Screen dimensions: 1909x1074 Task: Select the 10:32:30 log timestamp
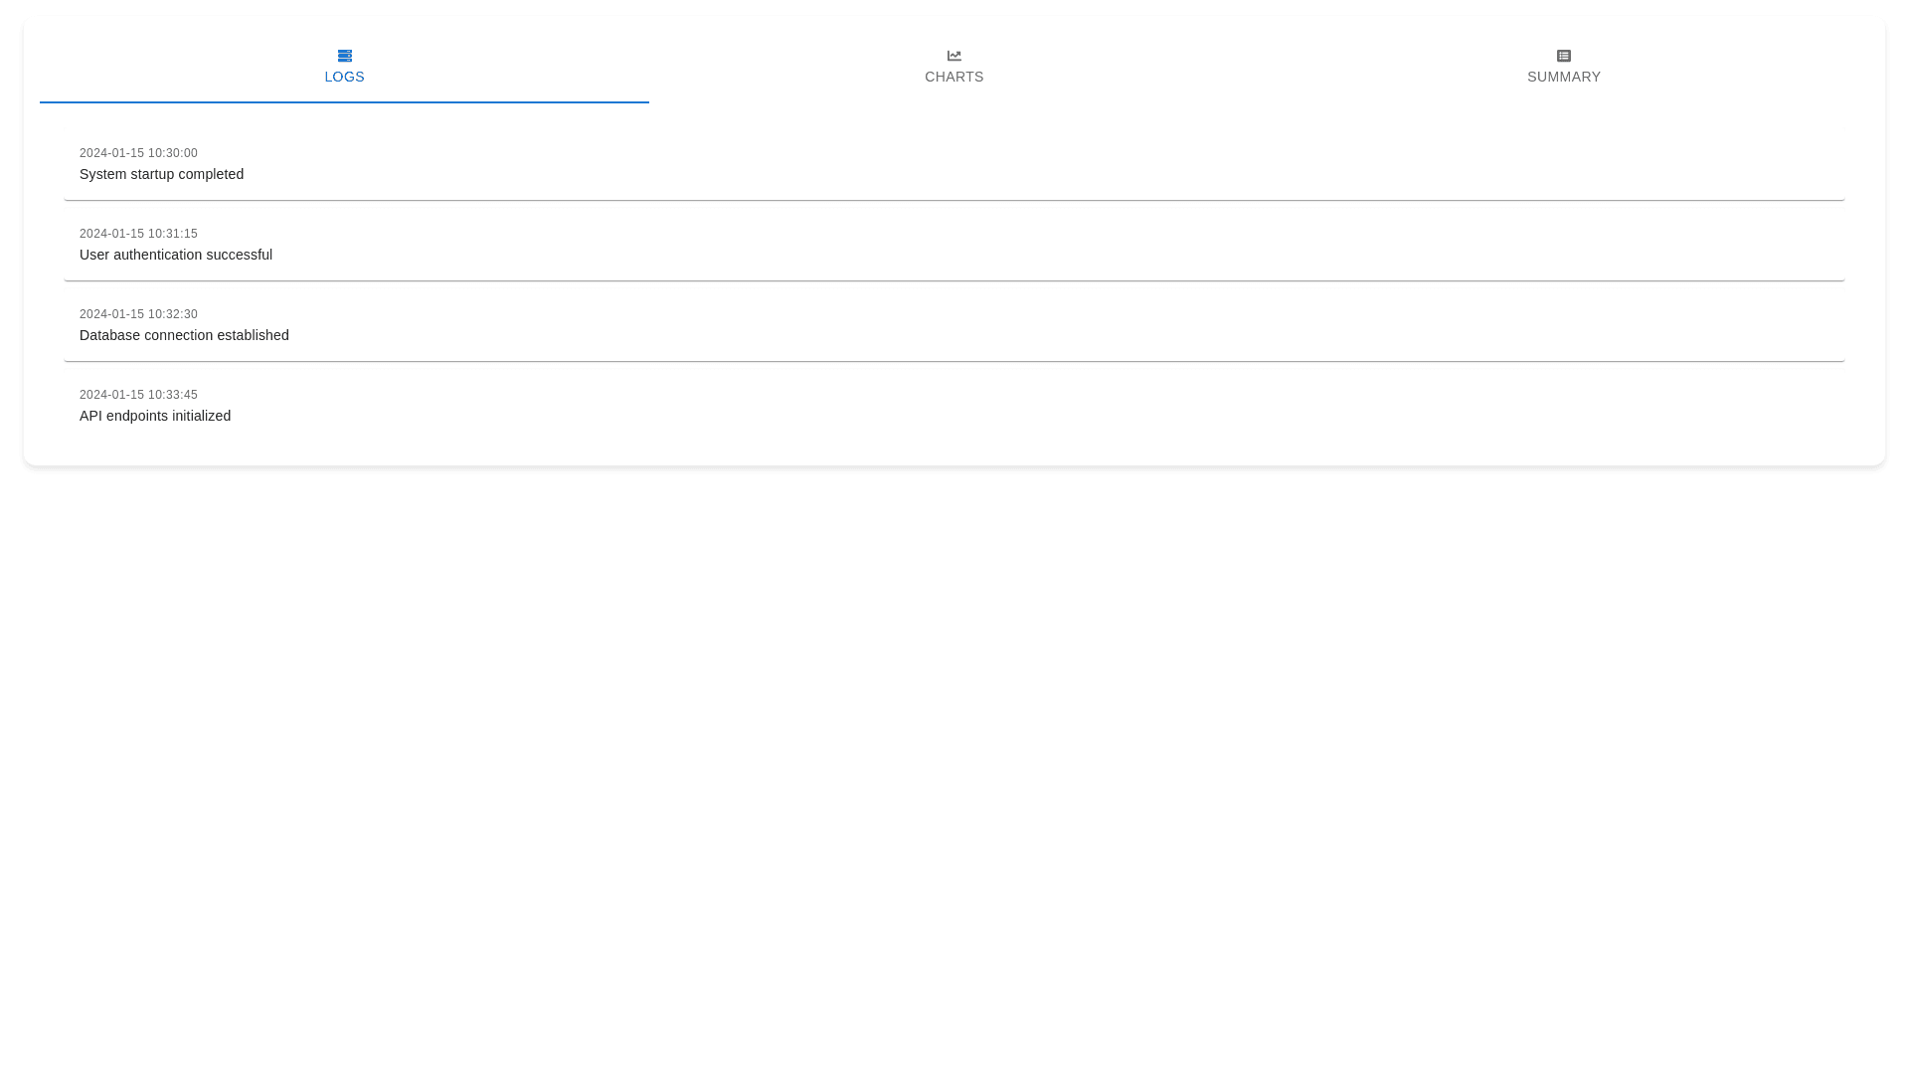[138, 314]
